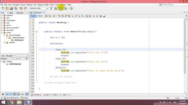Click the Find Selection magnifier icon
Viewport: 188px width, 105px height.
point(59,16)
